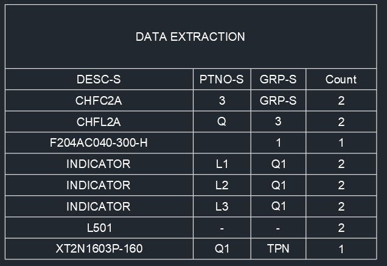Select the L501 description cell
The image size is (387, 266).
[x=99, y=228]
